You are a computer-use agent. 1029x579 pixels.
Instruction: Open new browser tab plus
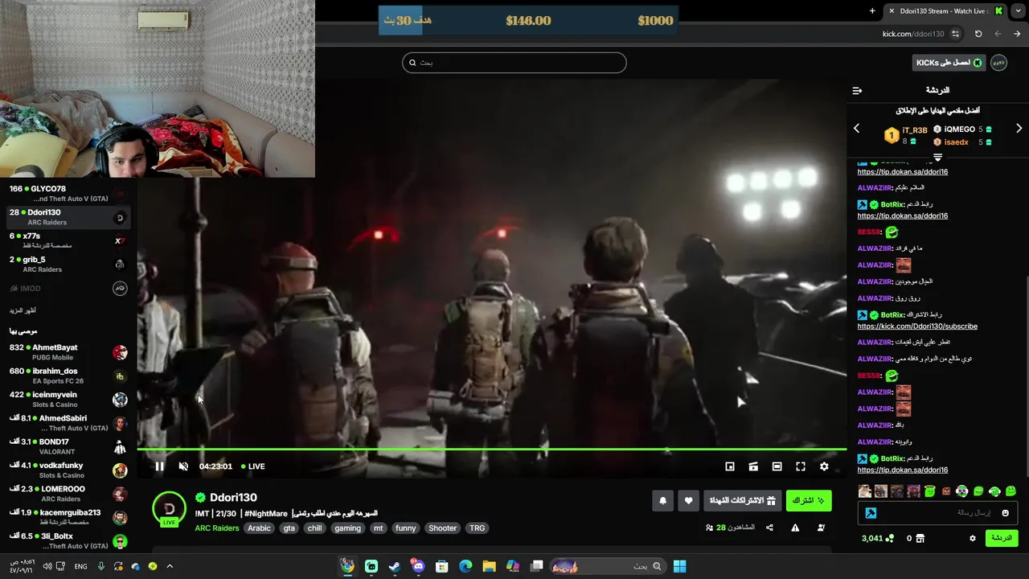click(x=872, y=11)
